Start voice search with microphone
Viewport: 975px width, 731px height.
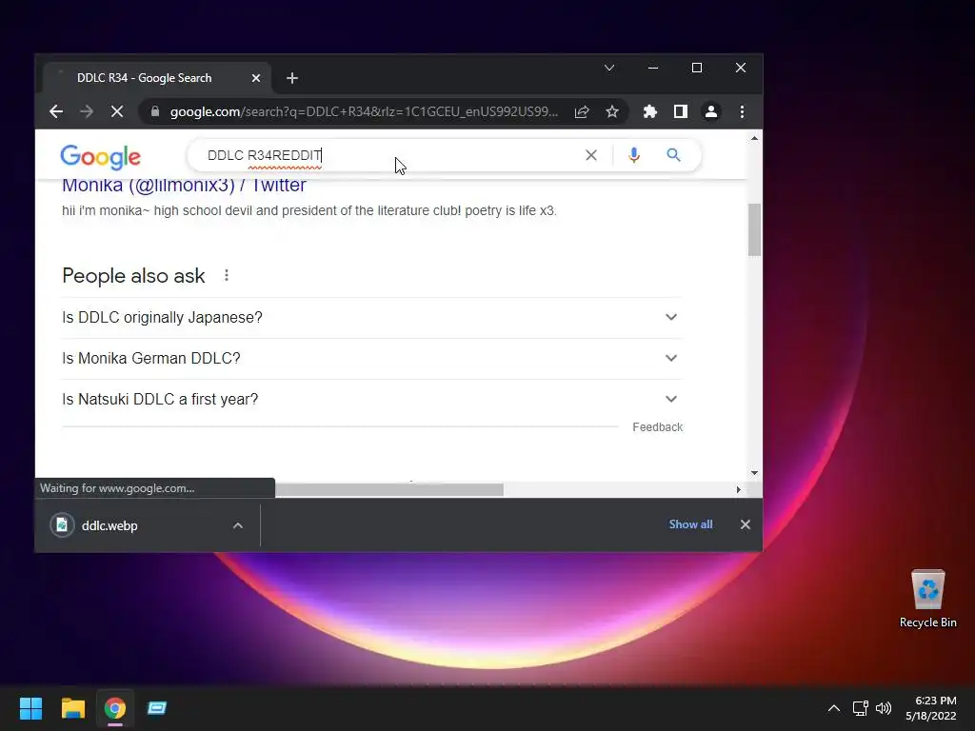point(633,155)
